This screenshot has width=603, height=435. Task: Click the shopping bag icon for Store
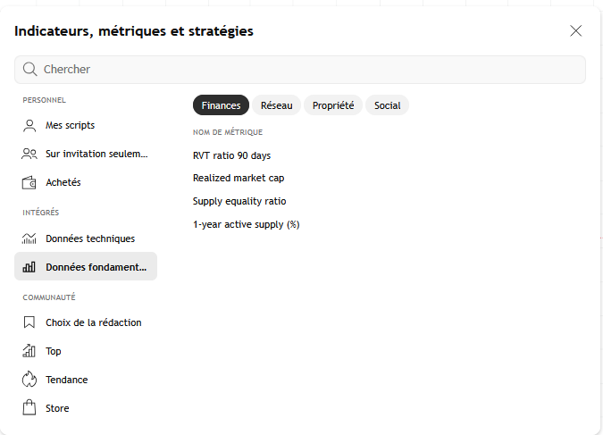29,408
